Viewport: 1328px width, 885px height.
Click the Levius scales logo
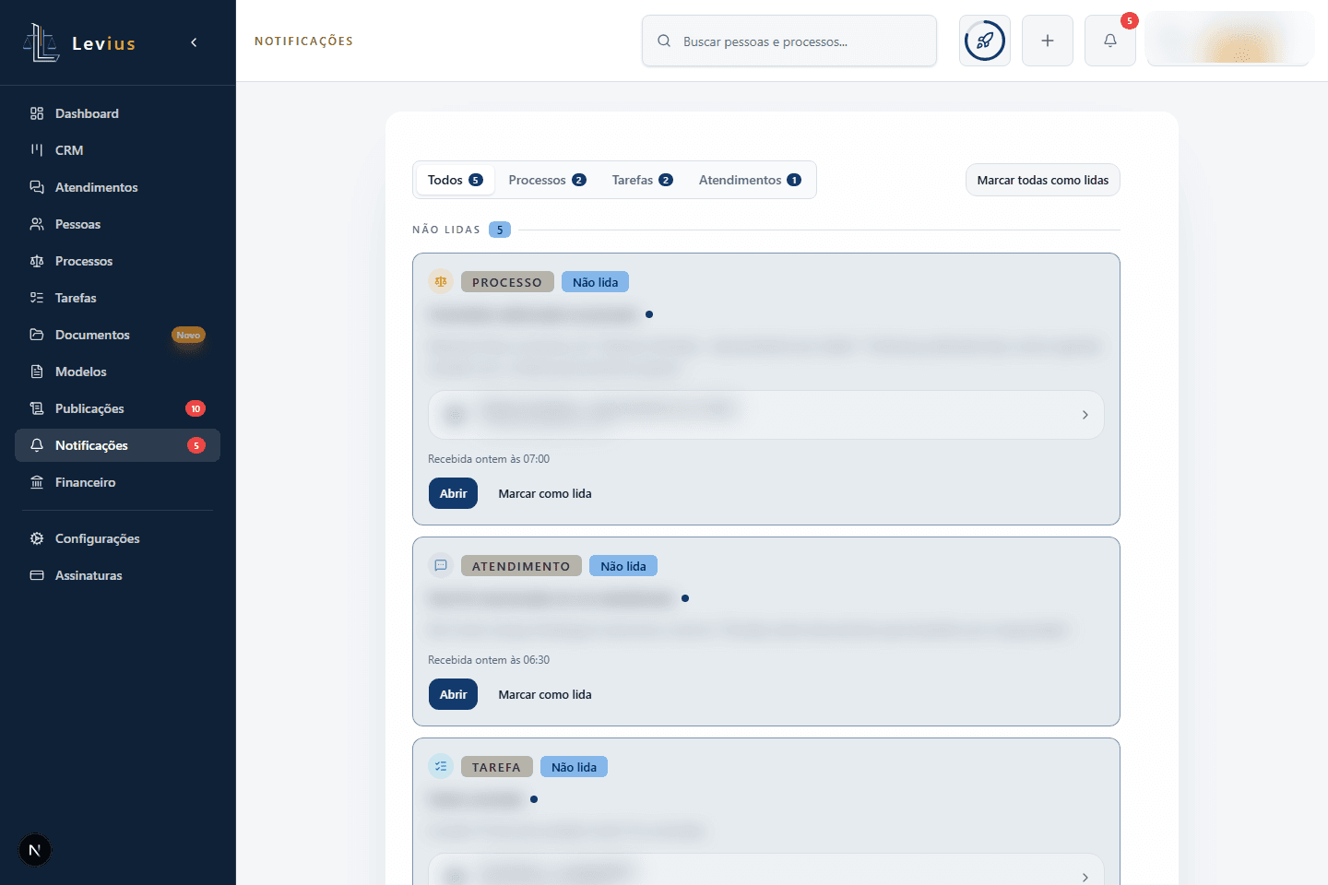(x=41, y=42)
